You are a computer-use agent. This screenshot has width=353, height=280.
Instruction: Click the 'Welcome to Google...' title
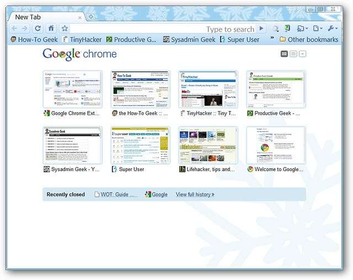pos(279,169)
